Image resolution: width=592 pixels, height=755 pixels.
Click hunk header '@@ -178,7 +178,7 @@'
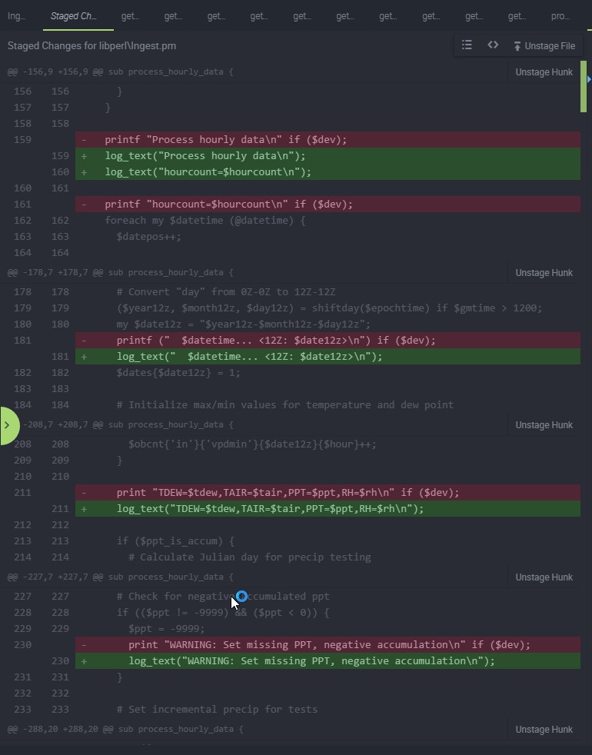(x=121, y=272)
